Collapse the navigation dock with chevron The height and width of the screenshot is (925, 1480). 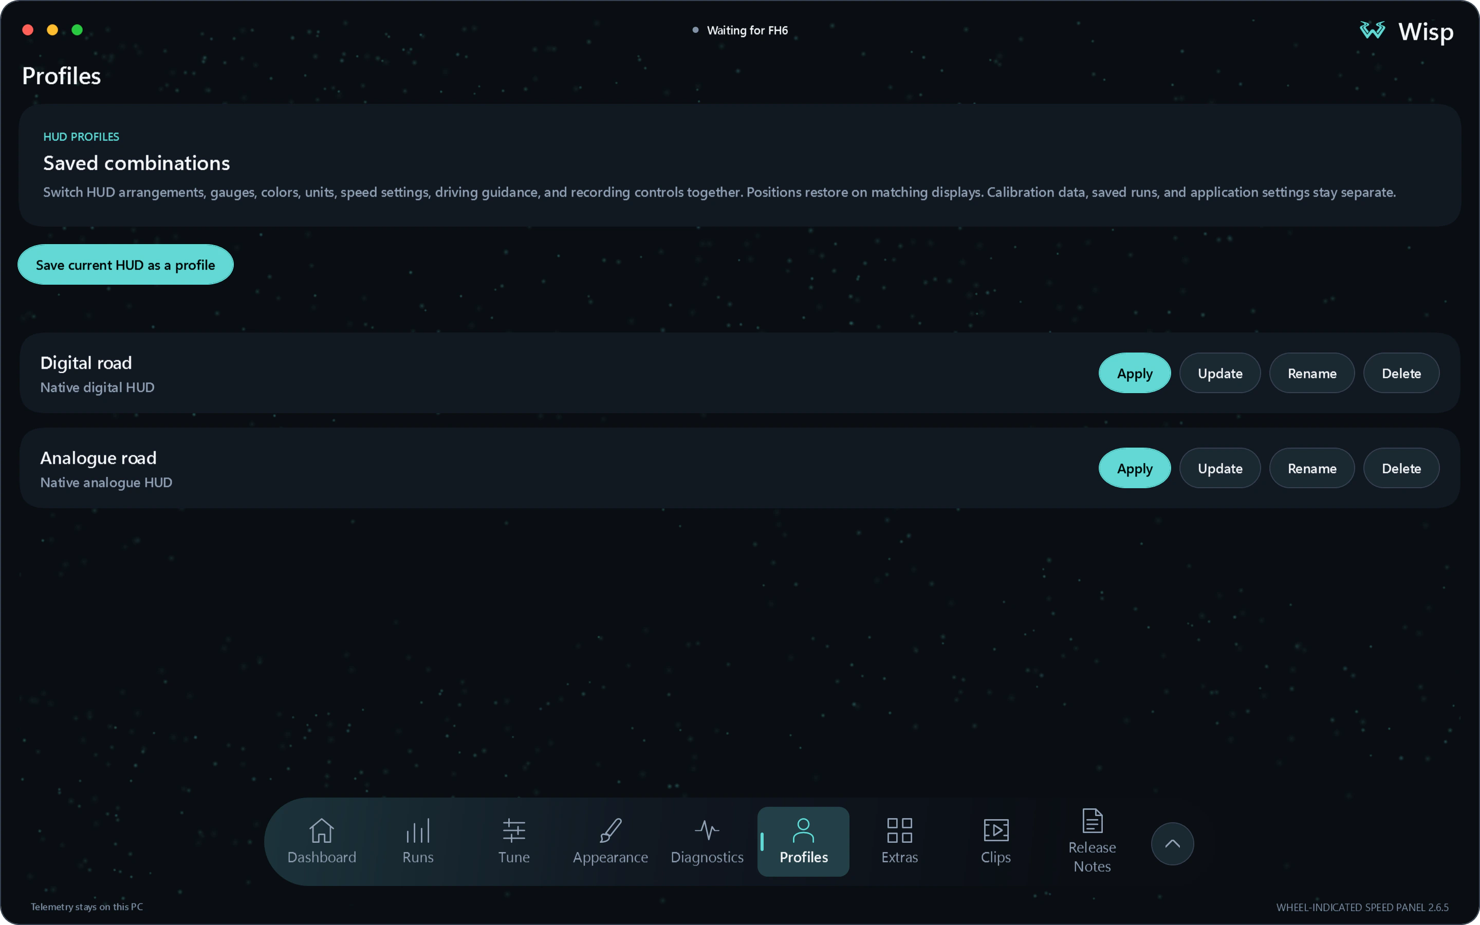tap(1172, 844)
